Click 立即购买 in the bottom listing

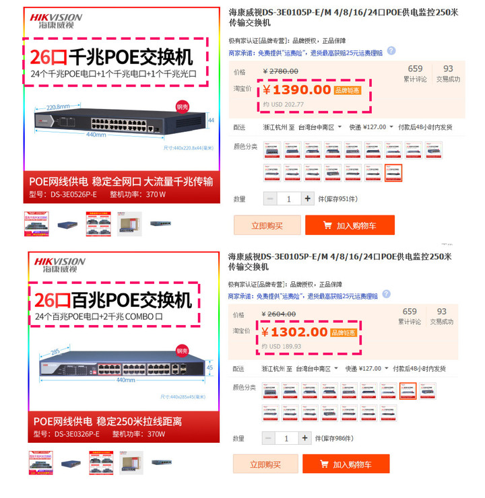(265, 464)
